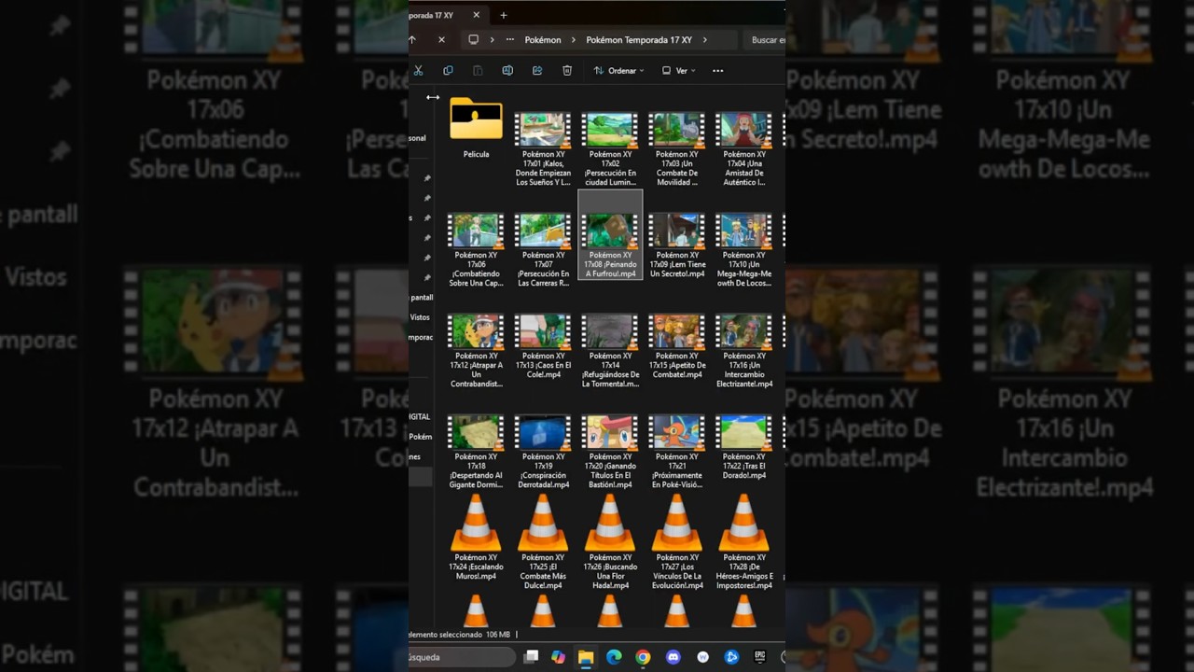Click the This PC monitor icon in address bar
The image size is (1194, 672).
click(x=473, y=40)
